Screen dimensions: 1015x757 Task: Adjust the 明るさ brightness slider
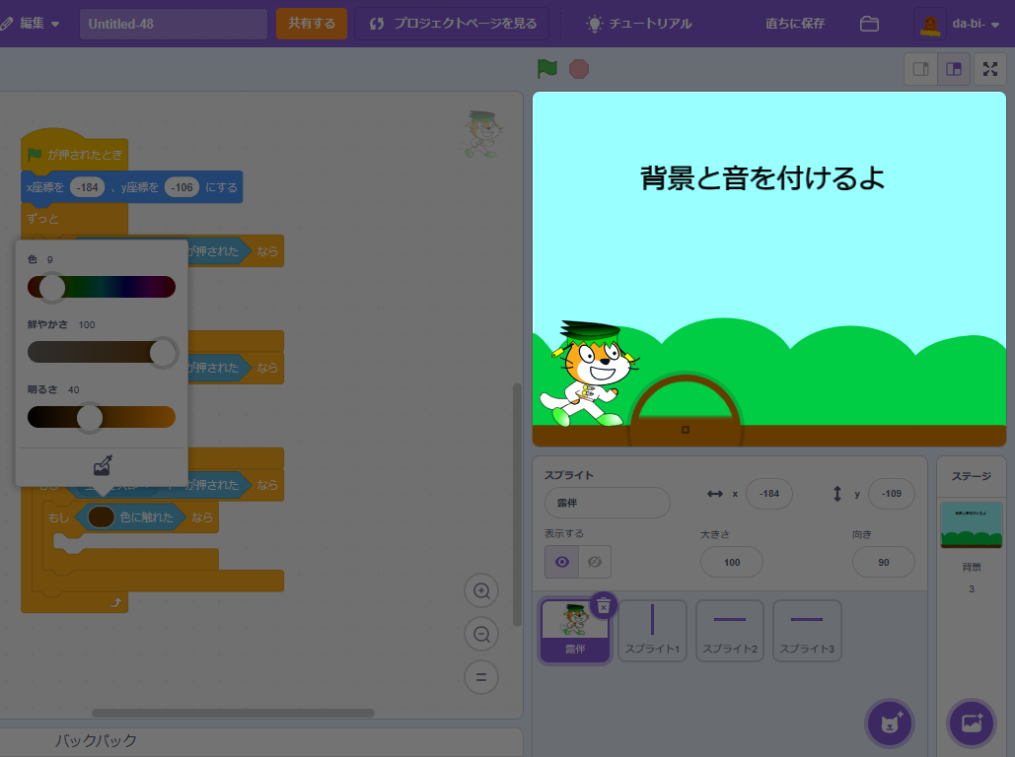(x=102, y=417)
